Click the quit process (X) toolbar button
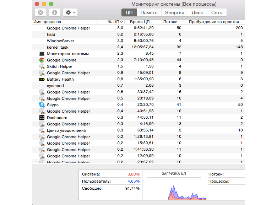 tap(40, 12)
